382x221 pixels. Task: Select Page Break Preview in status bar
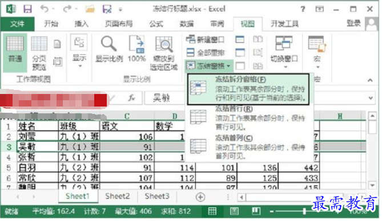(256, 211)
